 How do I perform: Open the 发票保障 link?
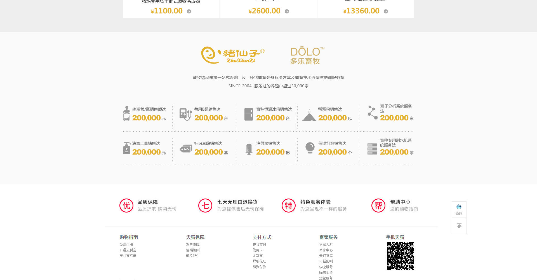[193, 244]
